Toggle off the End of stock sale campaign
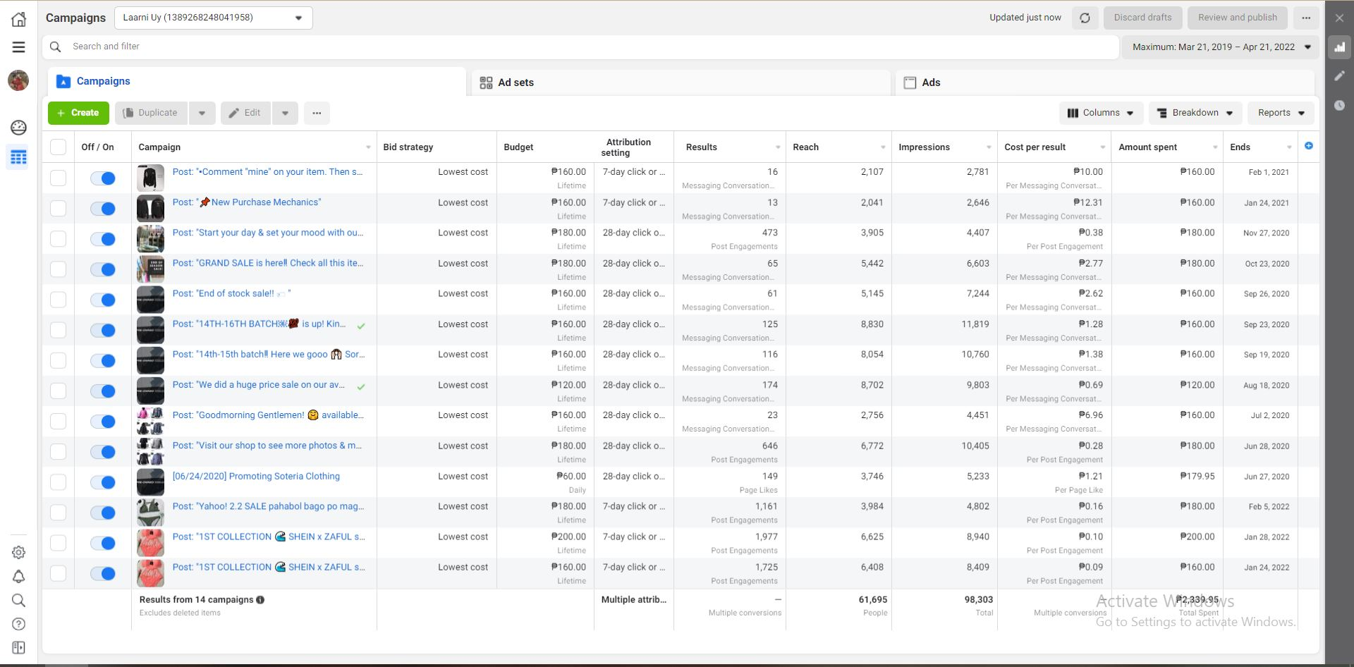Image resolution: width=1354 pixels, height=667 pixels. click(103, 300)
